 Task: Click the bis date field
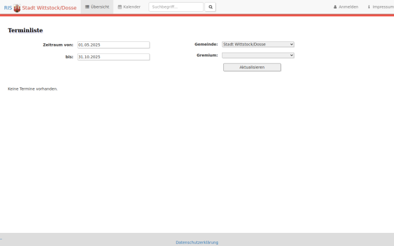pos(114,57)
